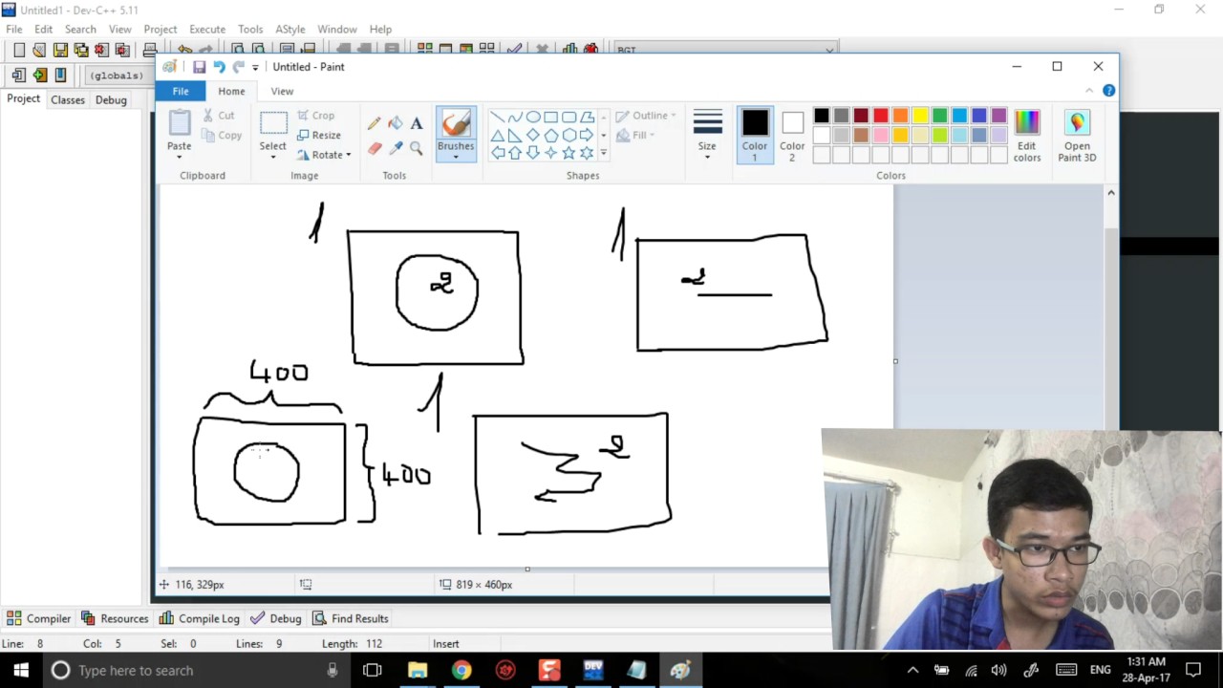Select the Pencil tool in Paint
The image size is (1223, 688).
tap(374, 123)
